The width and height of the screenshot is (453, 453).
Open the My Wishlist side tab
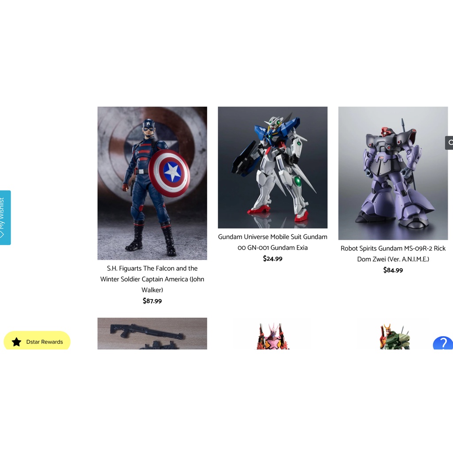[5, 218]
